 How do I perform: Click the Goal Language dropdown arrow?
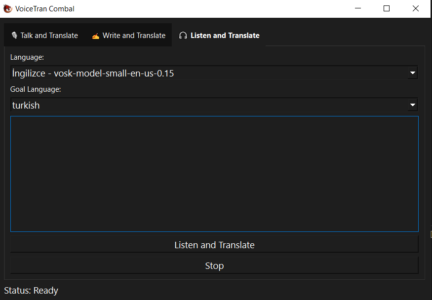pyautogui.click(x=413, y=105)
